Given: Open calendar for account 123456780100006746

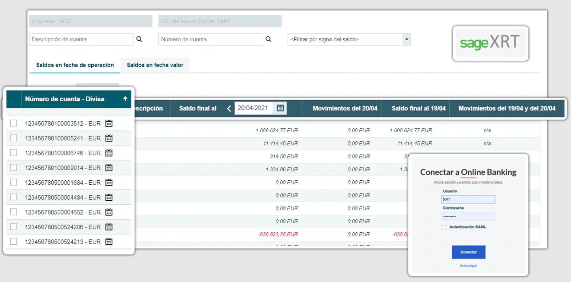Looking at the screenshot, I should click(x=109, y=153).
